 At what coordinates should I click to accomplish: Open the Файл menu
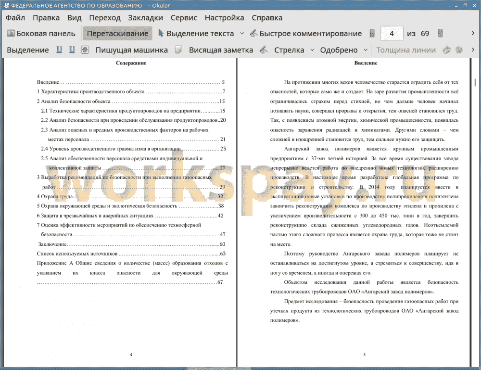tap(15, 18)
